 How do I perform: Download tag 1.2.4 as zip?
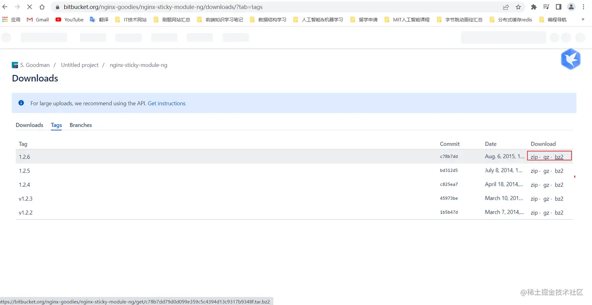[x=534, y=185]
